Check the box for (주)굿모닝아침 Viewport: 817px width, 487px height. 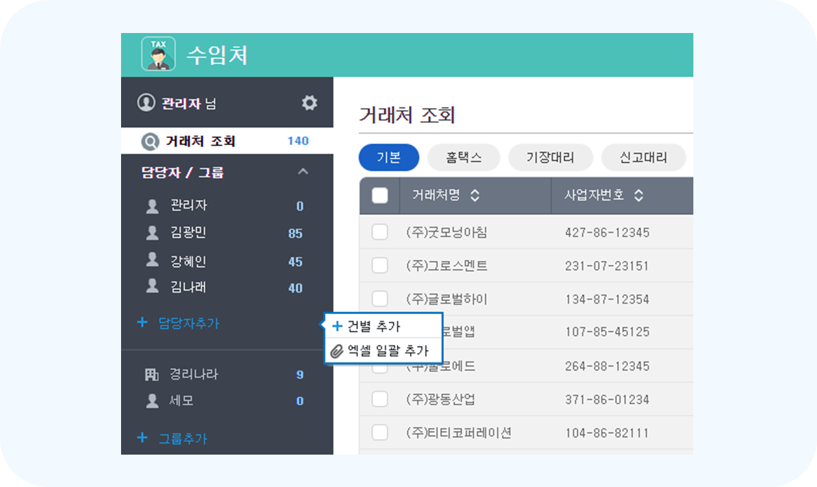click(380, 232)
